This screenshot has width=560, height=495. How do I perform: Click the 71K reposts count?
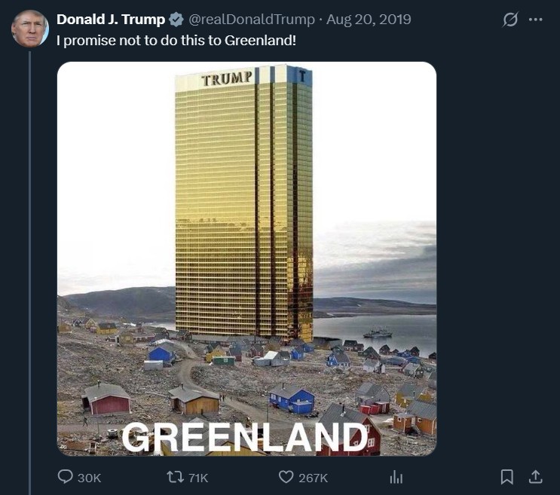[198, 478]
